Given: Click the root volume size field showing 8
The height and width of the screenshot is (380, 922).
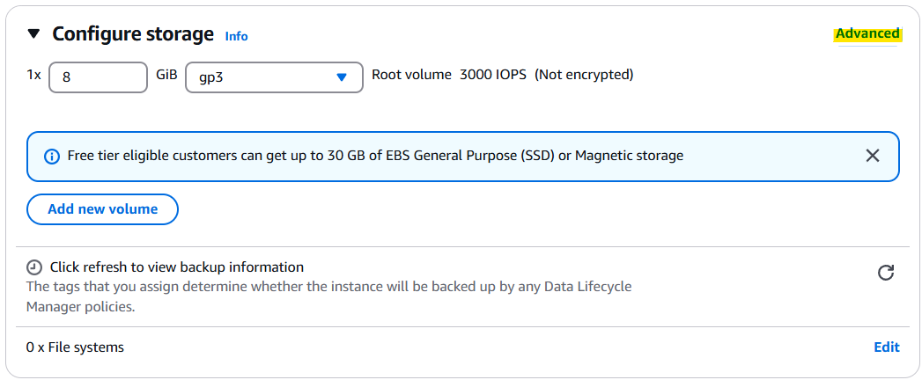Looking at the screenshot, I should tap(99, 77).
